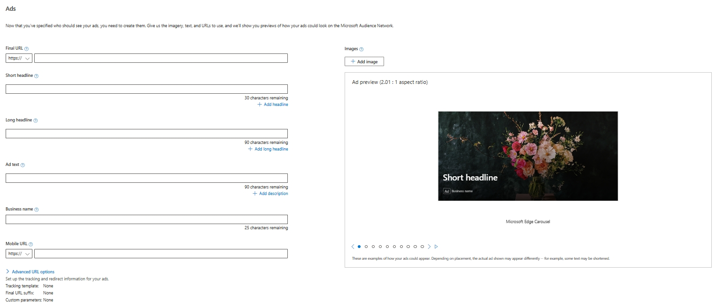The image size is (716, 308).
Task: Focus the Mobile URL text field
Action: pyautogui.click(x=161, y=254)
